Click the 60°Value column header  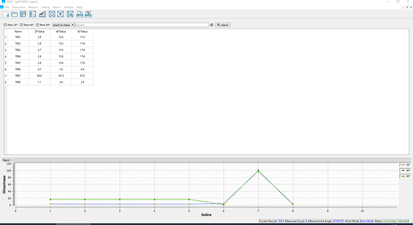click(x=61, y=31)
